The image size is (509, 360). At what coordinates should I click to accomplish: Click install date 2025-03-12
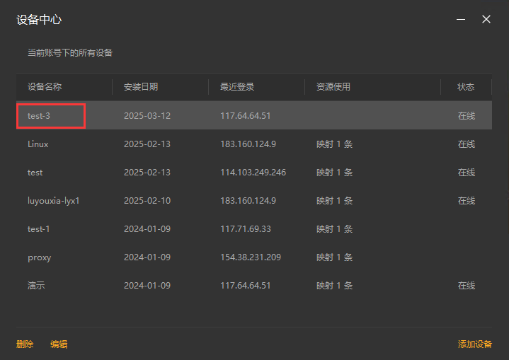[147, 116]
